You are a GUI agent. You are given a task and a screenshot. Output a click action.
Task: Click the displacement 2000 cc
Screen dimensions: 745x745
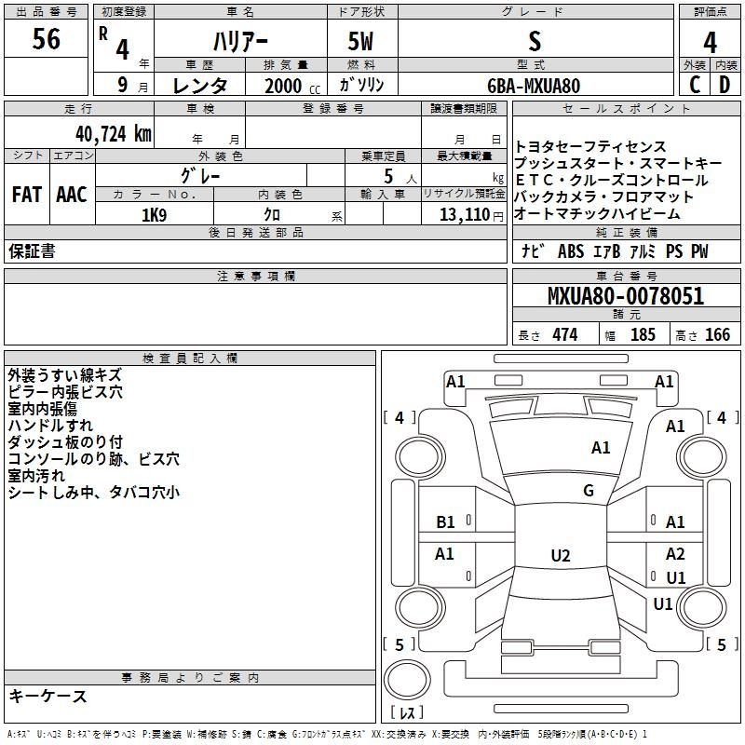coord(292,86)
